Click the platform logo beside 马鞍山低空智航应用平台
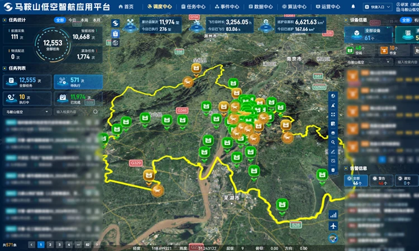Screen dimensions: 419x251 tap(8, 7)
